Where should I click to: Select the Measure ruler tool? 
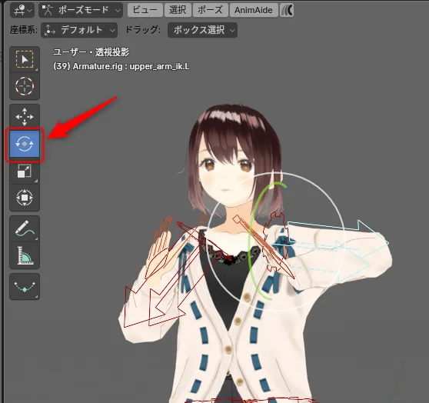pyautogui.click(x=25, y=255)
